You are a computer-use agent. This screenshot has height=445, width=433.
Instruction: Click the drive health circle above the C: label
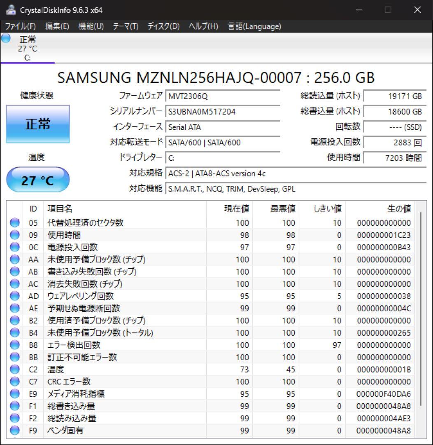(5, 39)
